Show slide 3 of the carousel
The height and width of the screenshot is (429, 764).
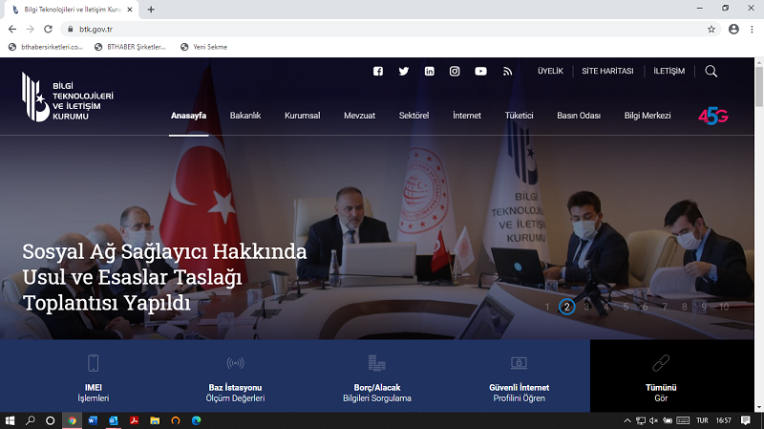(x=586, y=307)
